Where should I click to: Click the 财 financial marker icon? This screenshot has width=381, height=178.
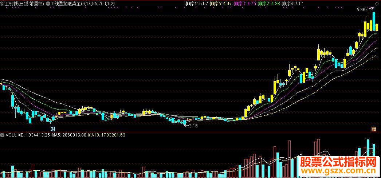(x=53, y=129)
